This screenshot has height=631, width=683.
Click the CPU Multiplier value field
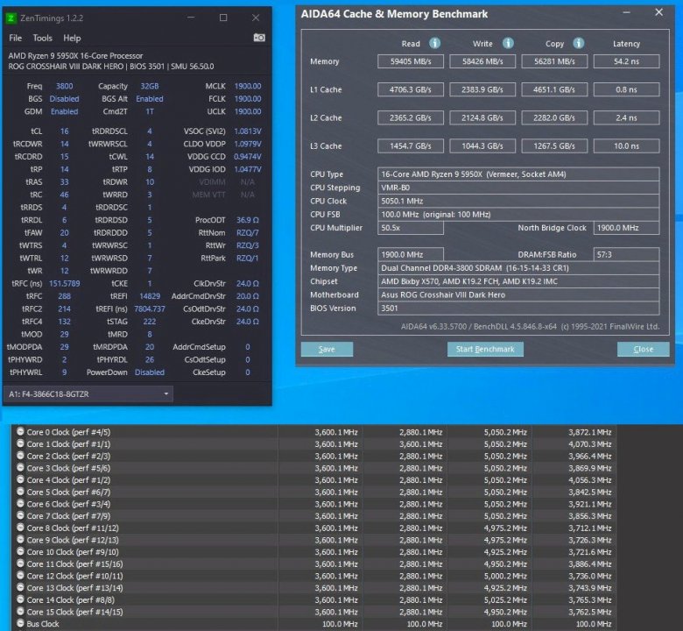click(411, 228)
